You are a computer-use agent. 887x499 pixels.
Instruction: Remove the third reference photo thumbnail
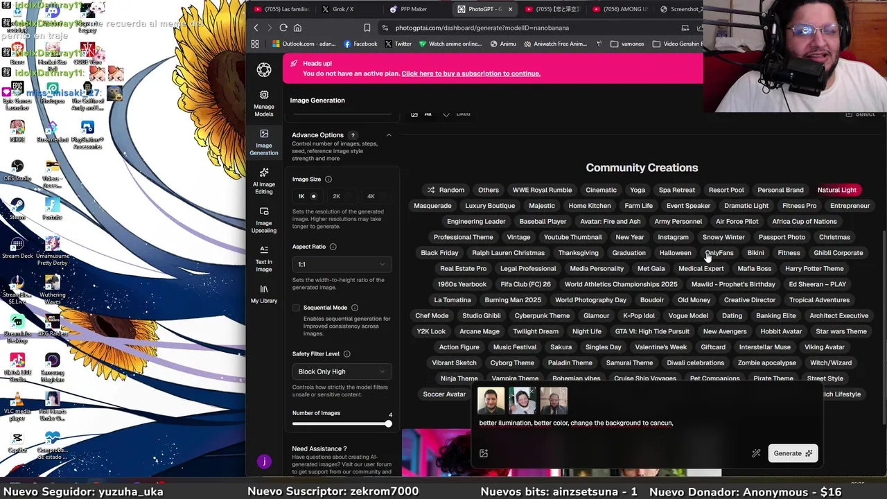pos(563,392)
